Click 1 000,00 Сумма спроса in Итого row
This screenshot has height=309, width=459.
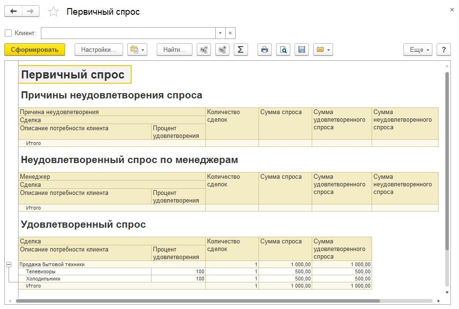286,286
